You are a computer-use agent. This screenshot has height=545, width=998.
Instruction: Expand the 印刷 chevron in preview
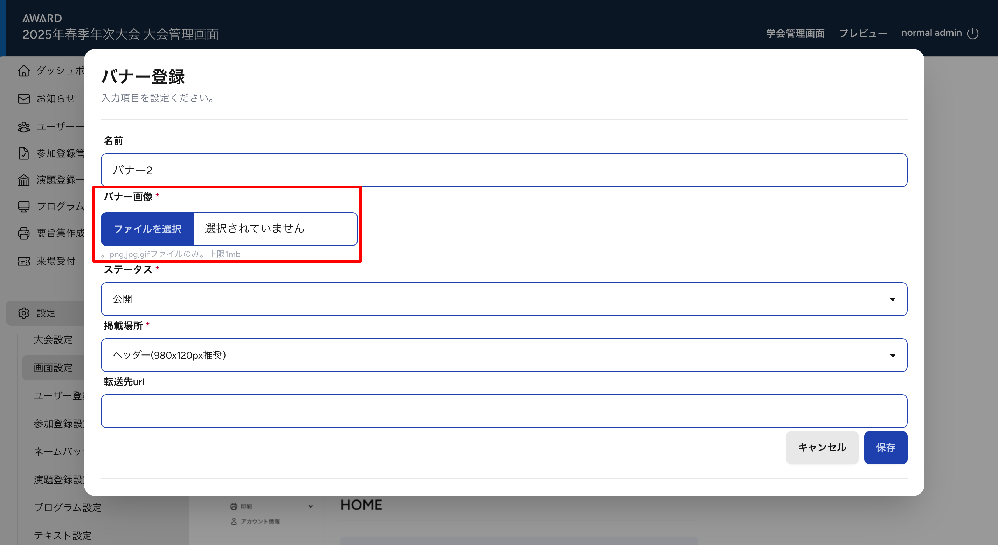310,506
